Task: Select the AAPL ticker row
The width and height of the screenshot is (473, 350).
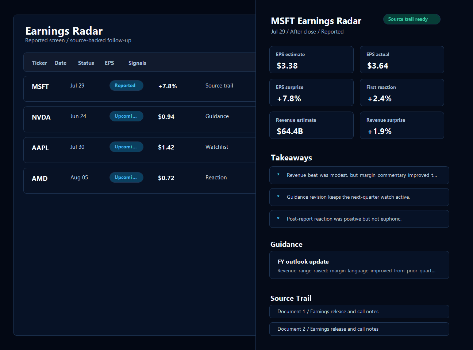Action: 139,150
